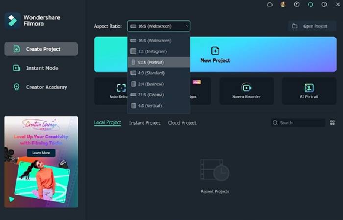Open the Creative Garage promo image
The width and height of the screenshot is (343, 220).
point(41,162)
